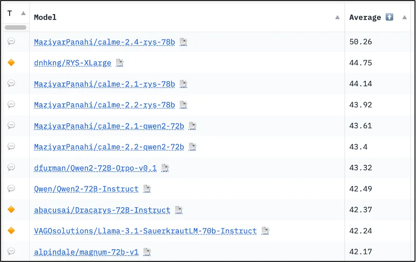Open model card icon beside Qwen2-72B-Instruct
The height and width of the screenshot is (262, 416).
[x=147, y=189]
